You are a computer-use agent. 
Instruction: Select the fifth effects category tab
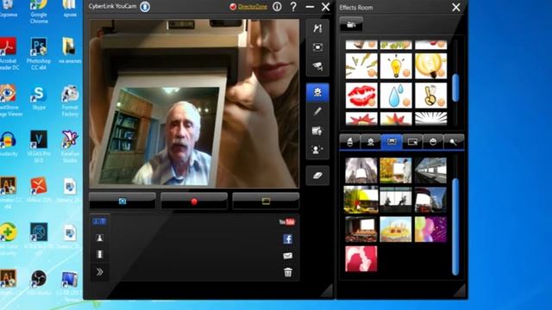pos(433,141)
